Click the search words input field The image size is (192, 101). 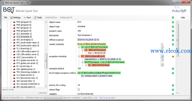point(24,90)
